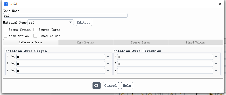This screenshot has height=95, width=226.
Task: Confirm with the OK button
Action: pos(96,85)
